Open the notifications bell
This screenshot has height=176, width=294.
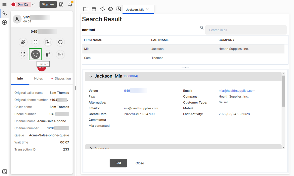click(x=70, y=4)
